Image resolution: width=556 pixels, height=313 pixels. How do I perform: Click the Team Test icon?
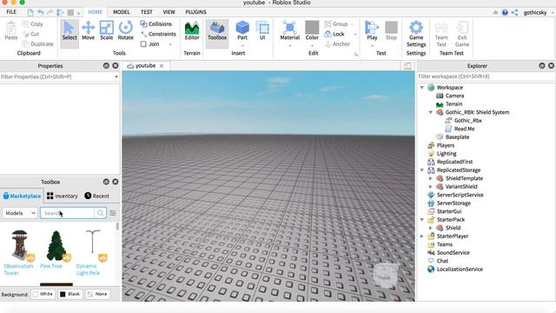coord(441,34)
